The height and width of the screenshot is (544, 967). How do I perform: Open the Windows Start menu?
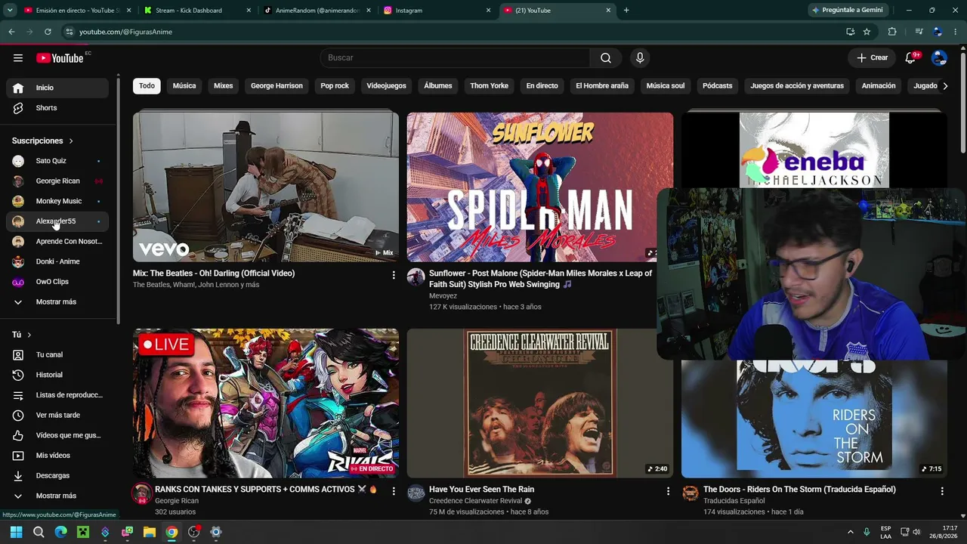click(x=16, y=532)
